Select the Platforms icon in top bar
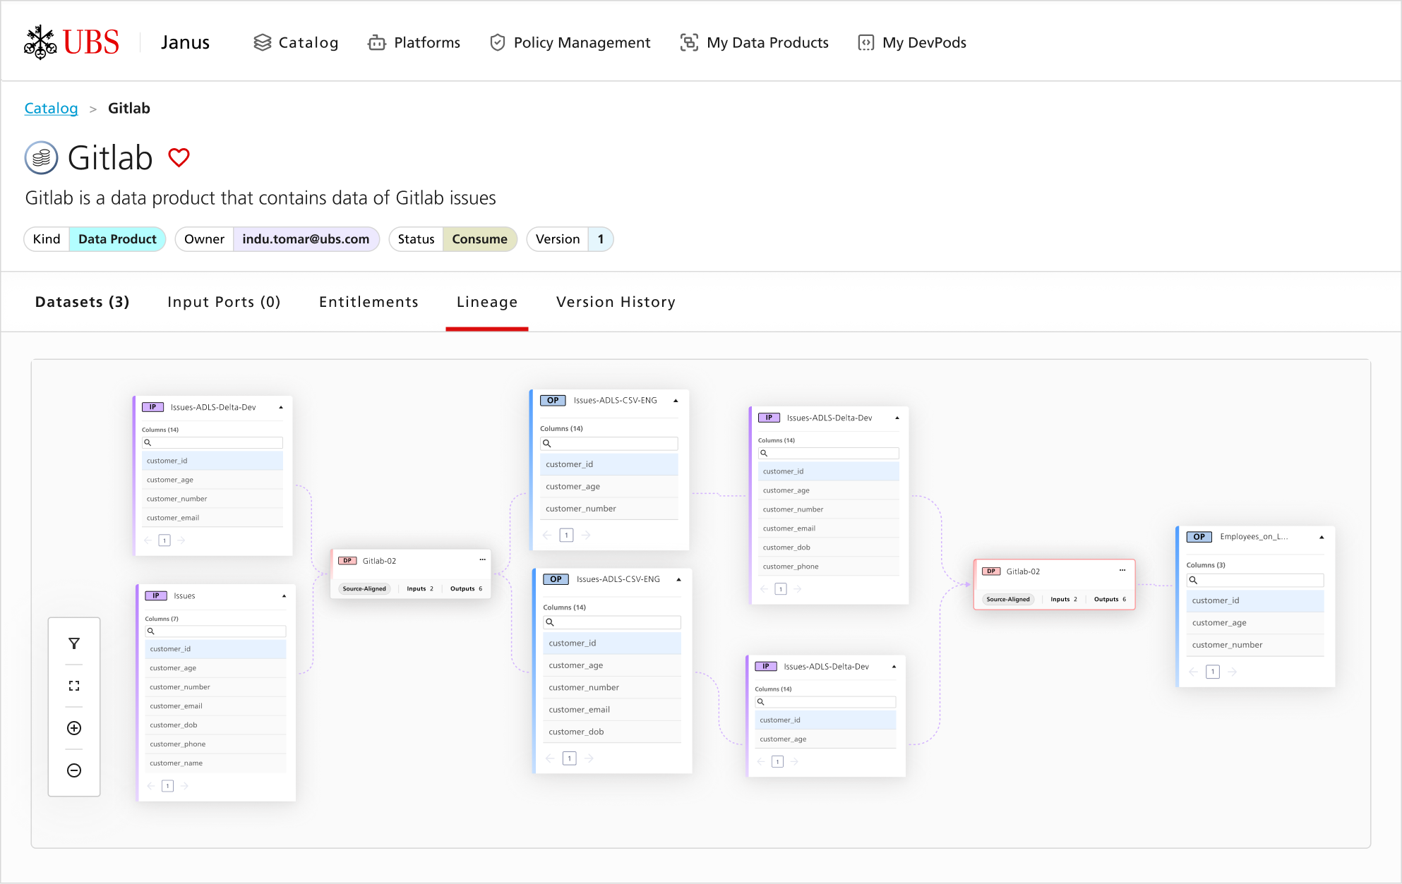 (376, 42)
